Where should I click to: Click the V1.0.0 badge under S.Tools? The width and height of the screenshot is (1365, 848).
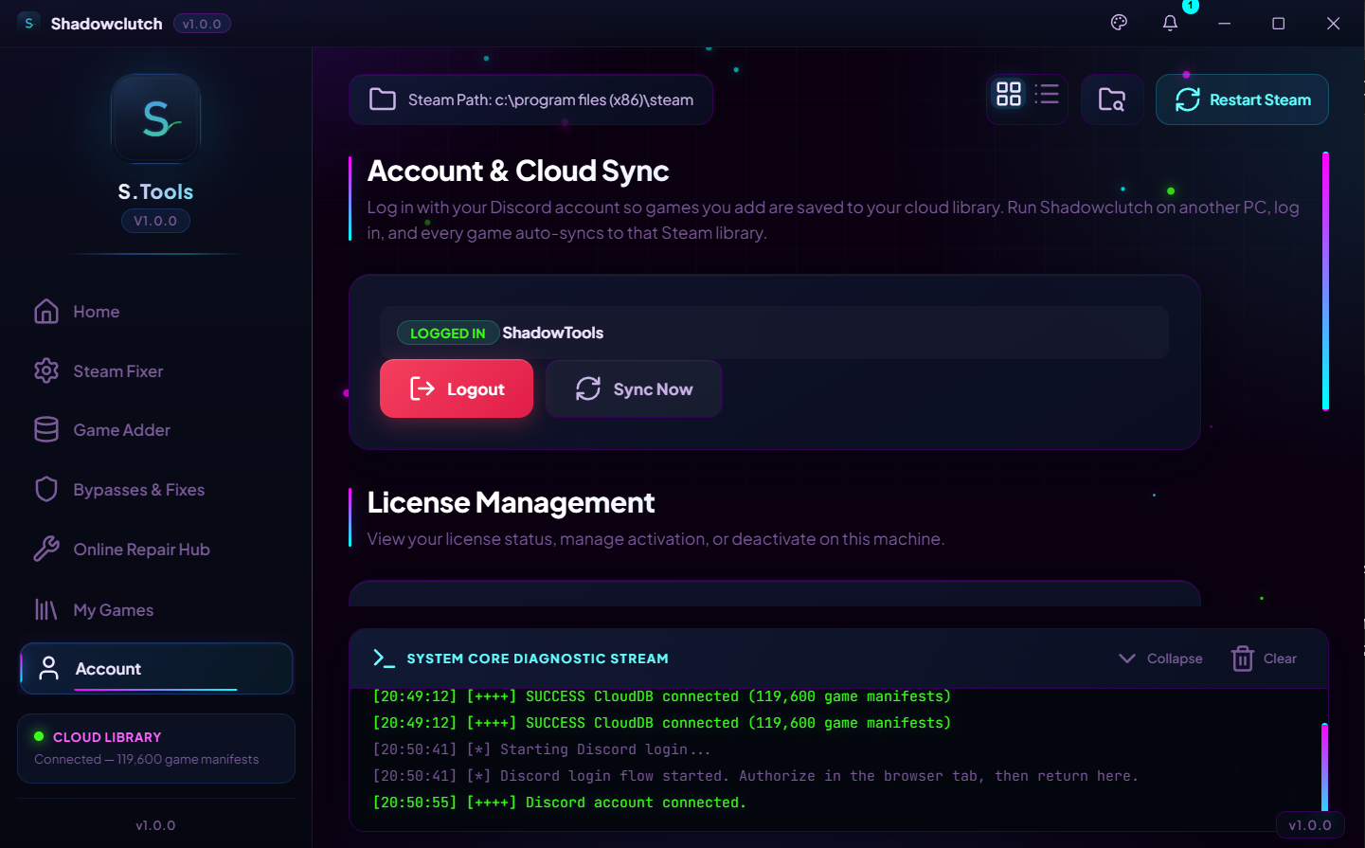tap(155, 221)
